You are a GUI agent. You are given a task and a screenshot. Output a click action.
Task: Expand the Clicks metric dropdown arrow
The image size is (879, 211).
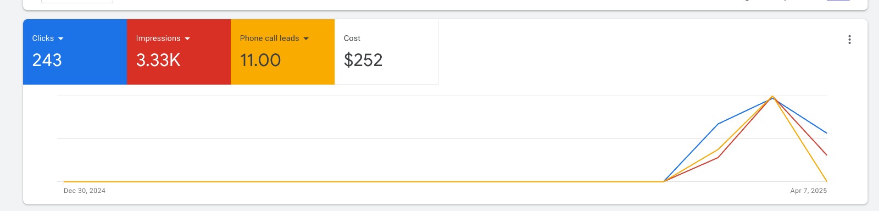coord(60,38)
